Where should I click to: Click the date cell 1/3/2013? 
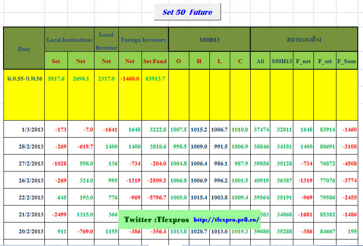pos(33,130)
